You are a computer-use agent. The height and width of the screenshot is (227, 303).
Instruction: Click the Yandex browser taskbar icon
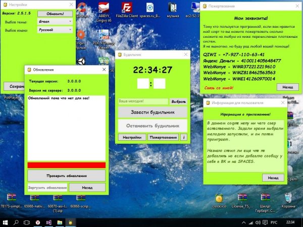coord(37,222)
